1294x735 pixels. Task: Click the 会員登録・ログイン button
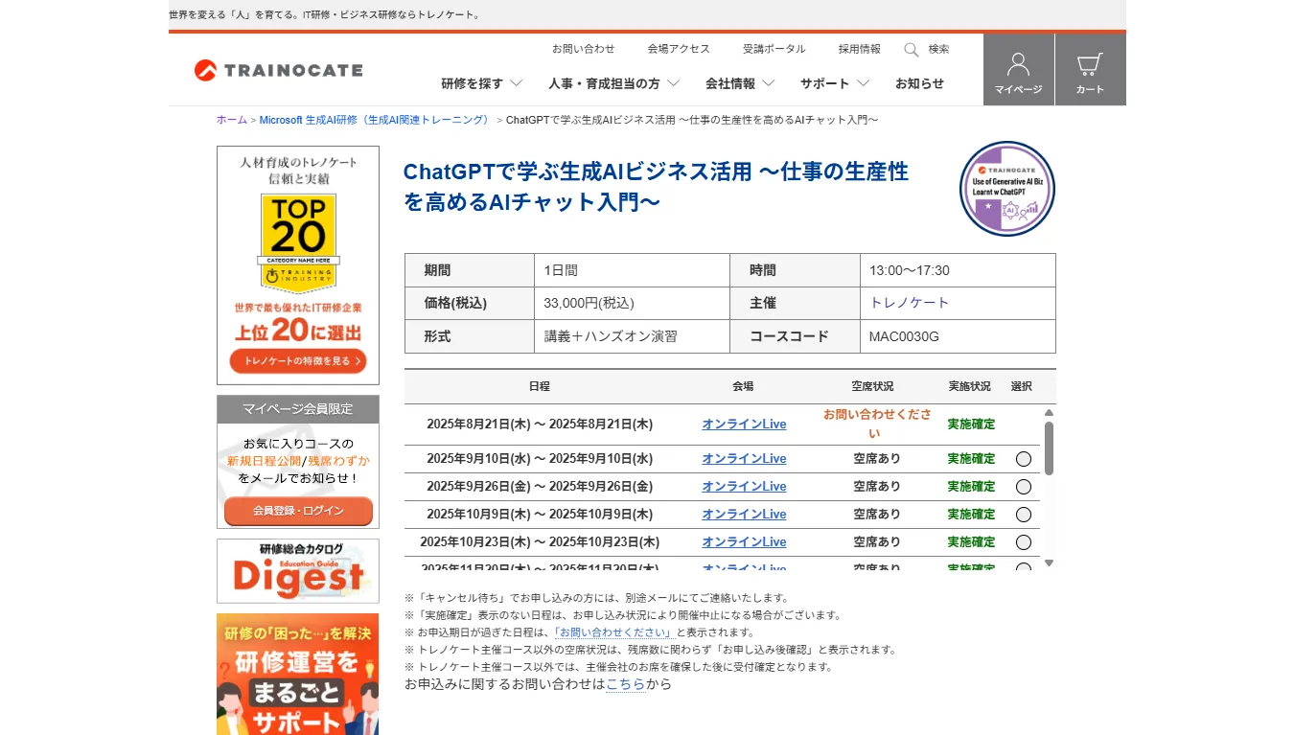pyautogui.click(x=298, y=511)
